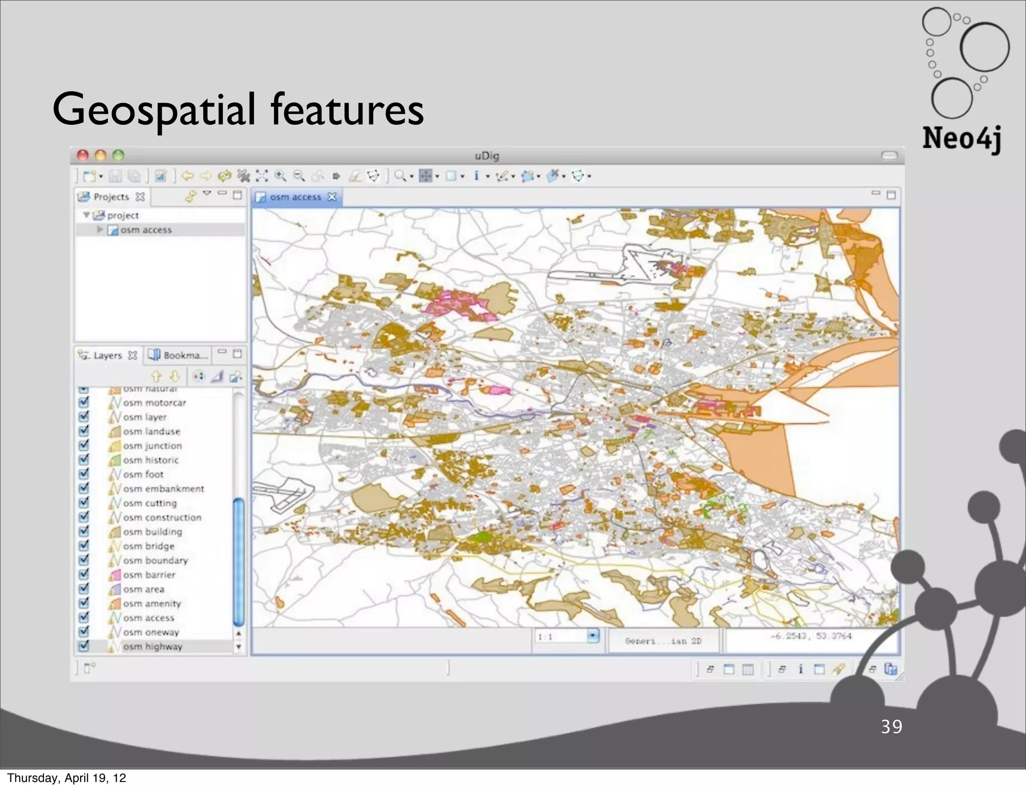Uncheck the osm amenity layer
The width and height of the screenshot is (1026, 789).
(x=84, y=603)
